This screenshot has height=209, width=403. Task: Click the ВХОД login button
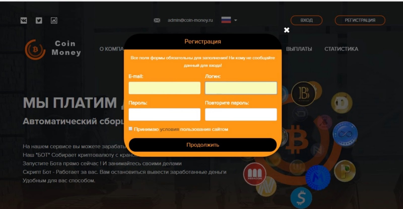pyautogui.click(x=306, y=20)
